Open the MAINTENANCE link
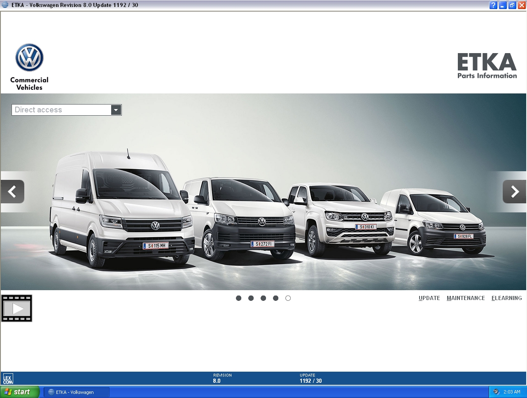The height and width of the screenshot is (398, 527). tap(466, 298)
